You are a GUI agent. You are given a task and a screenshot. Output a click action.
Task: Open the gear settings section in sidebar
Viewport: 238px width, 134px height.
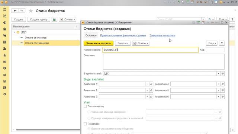tap(4, 94)
